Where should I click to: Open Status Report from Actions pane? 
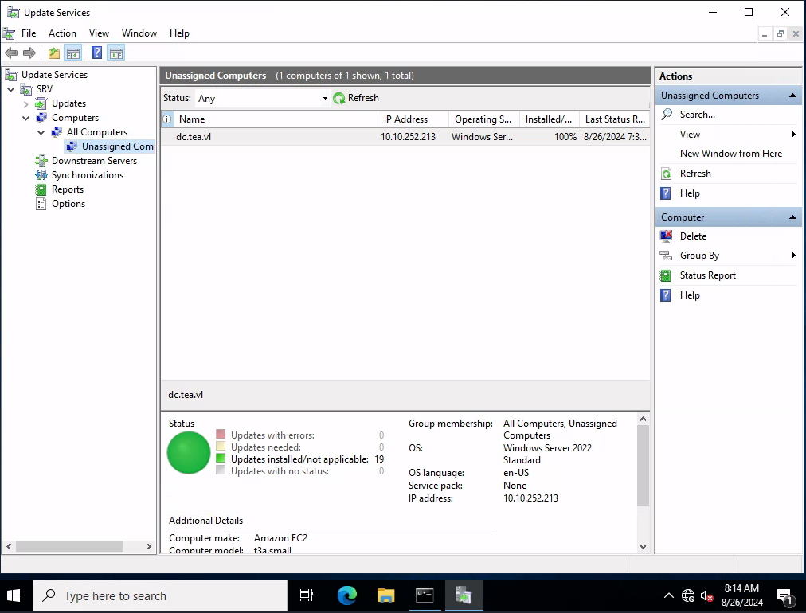707,275
